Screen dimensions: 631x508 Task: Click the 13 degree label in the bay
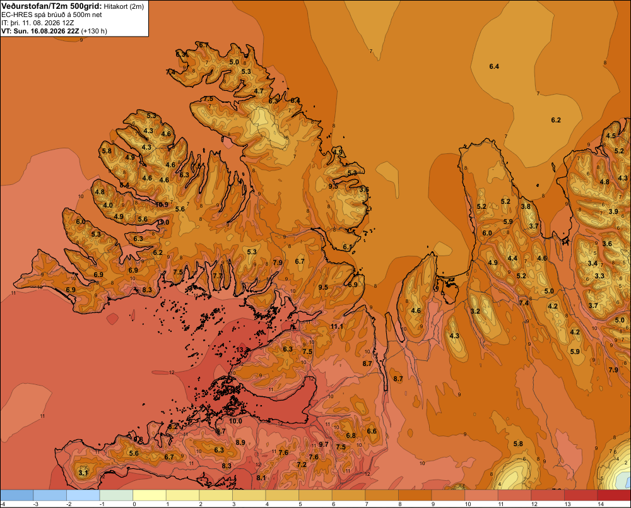(x=239, y=350)
